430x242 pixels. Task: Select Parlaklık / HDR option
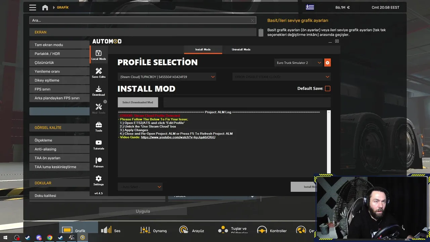tap(60, 53)
